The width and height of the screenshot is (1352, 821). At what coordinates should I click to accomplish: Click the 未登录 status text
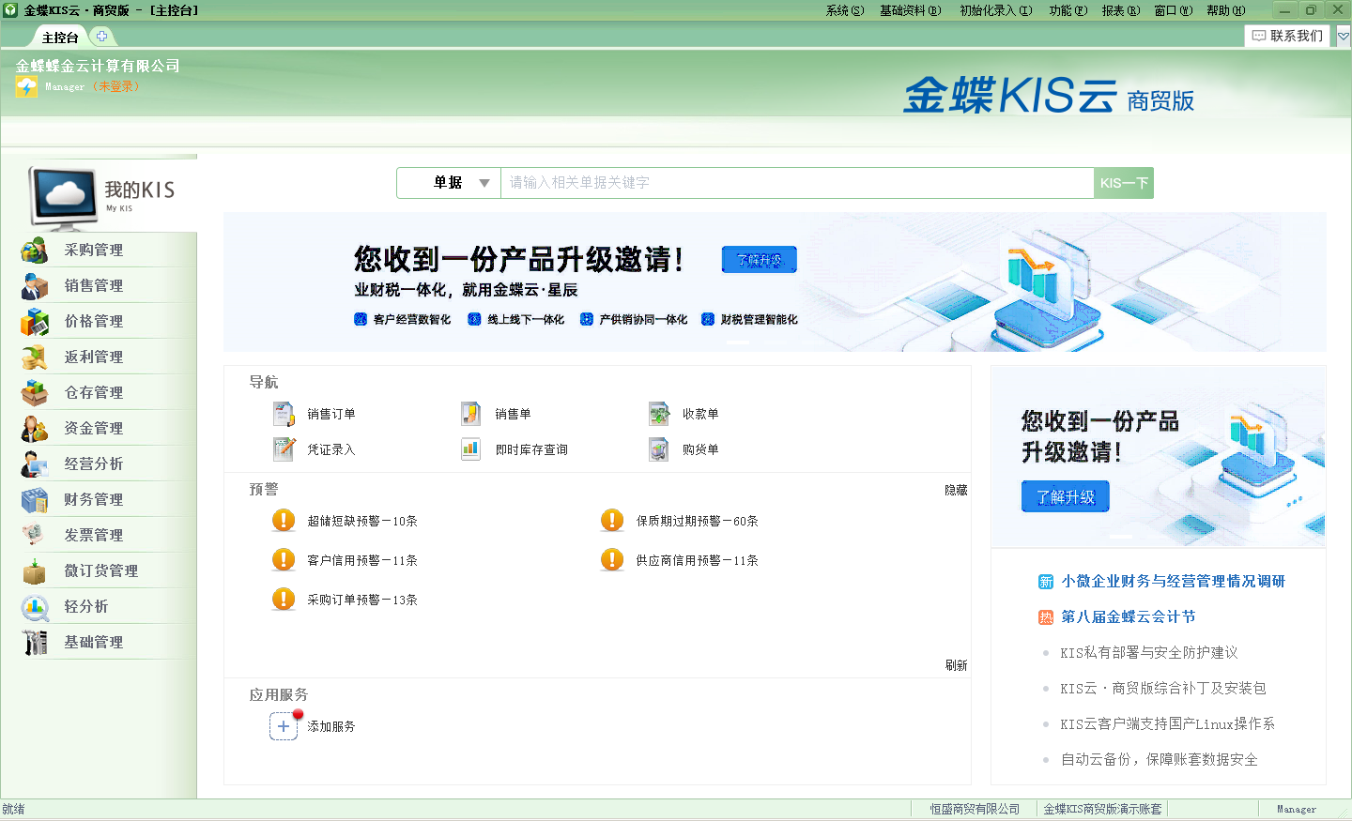pos(116,86)
